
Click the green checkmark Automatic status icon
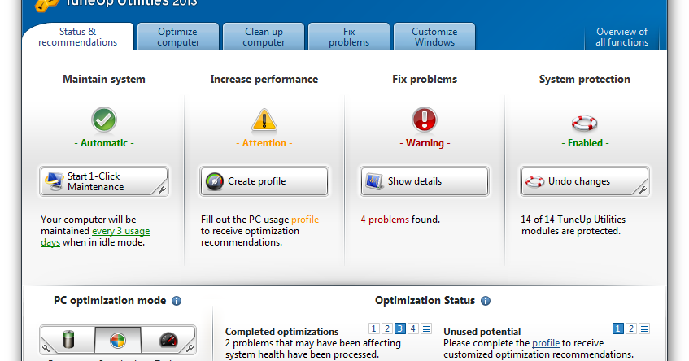coord(104,120)
